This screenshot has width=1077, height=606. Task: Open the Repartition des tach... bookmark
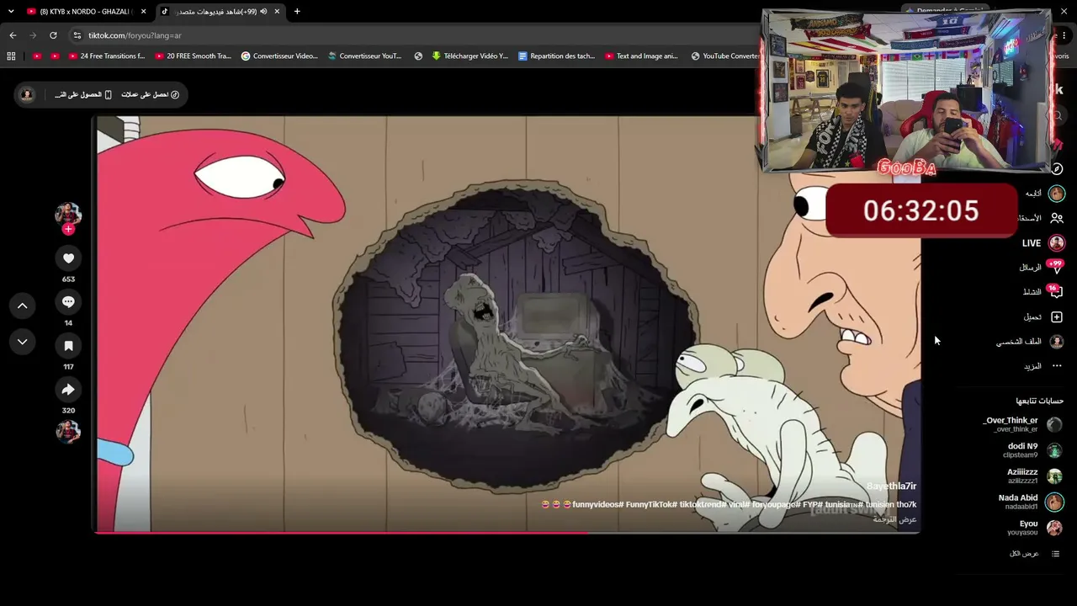tap(557, 56)
